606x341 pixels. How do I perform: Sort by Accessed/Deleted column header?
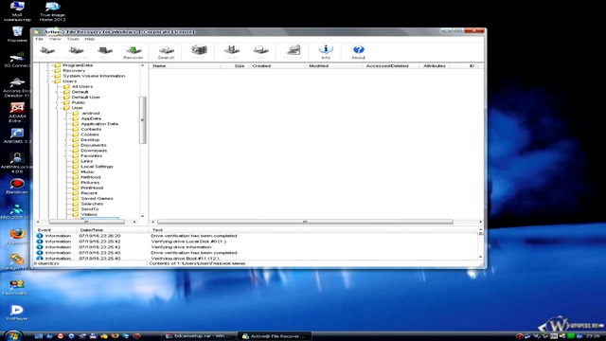pos(391,66)
